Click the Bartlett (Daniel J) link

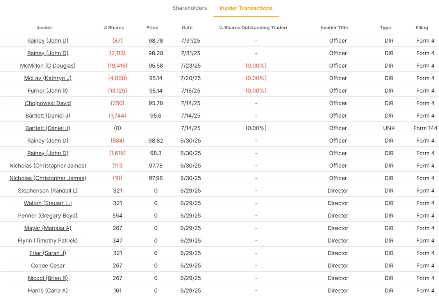48,116
